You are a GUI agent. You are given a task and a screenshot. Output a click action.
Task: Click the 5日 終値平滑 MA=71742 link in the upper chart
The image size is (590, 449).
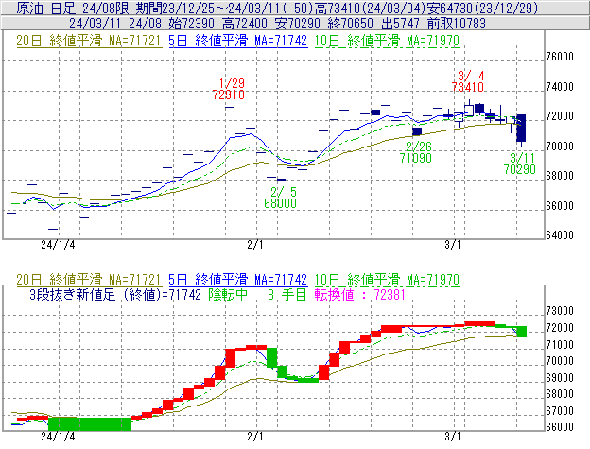(238, 41)
